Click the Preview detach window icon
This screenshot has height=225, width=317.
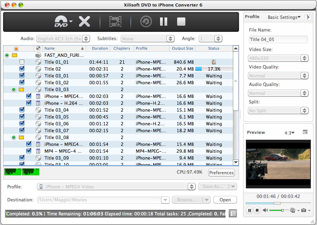point(305,132)
